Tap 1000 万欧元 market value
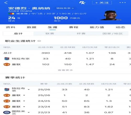 click(x=67, y=18)
